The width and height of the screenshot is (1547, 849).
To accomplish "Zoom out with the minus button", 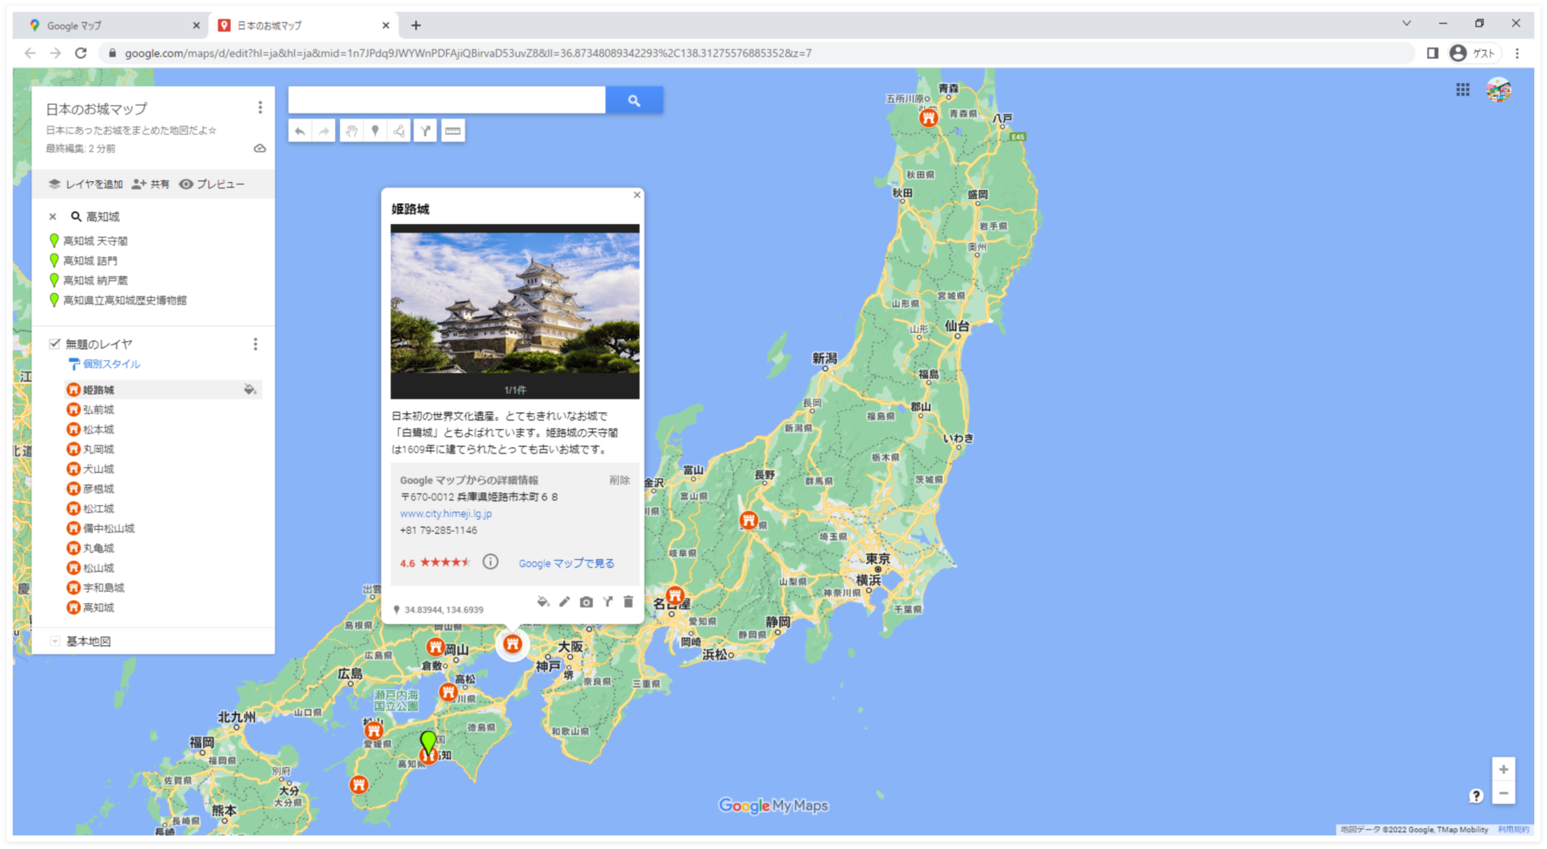I will tap(1503, 793).
